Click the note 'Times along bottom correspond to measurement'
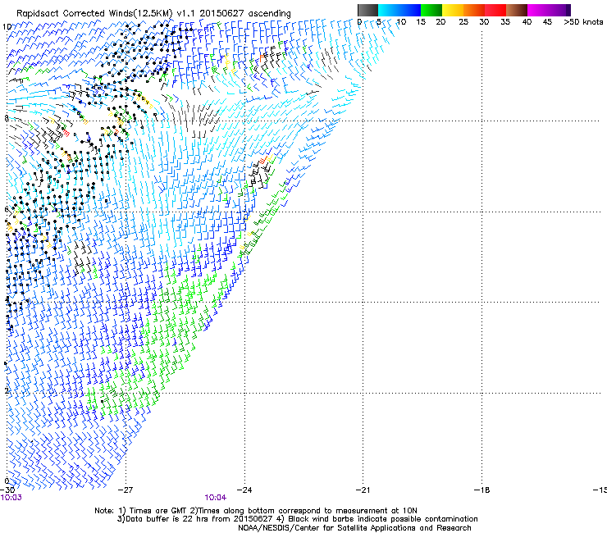 pos(294,511)
